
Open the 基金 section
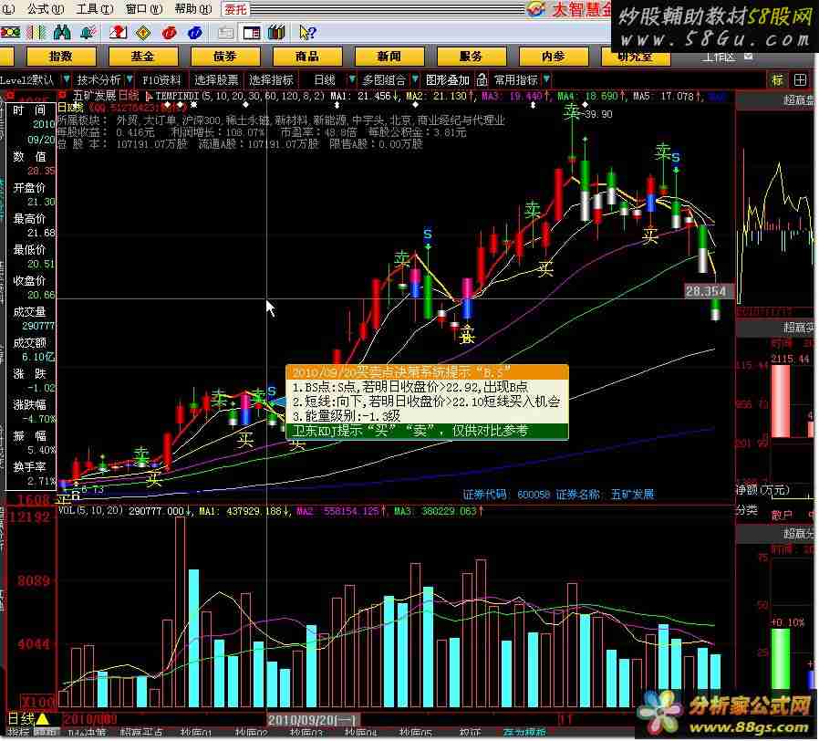[143, 57]
